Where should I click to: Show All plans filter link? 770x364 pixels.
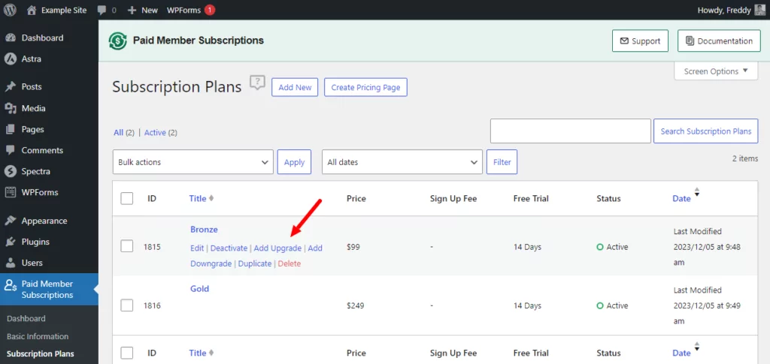pyautogui.click(x=118, y=132)
